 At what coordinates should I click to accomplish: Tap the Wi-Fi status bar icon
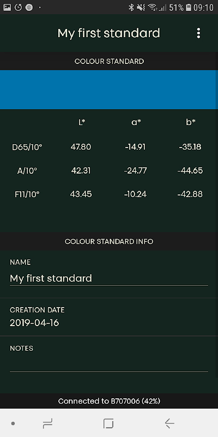coord(152,8)
